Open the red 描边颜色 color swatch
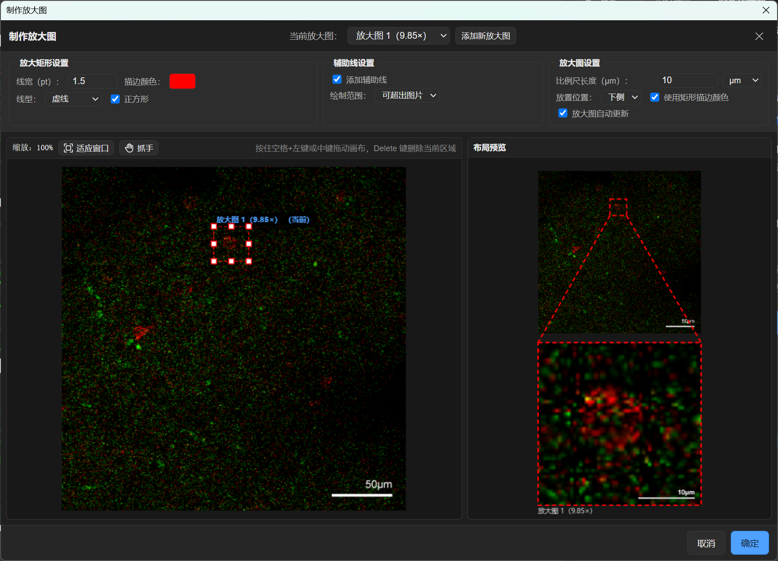 [182, 81]
